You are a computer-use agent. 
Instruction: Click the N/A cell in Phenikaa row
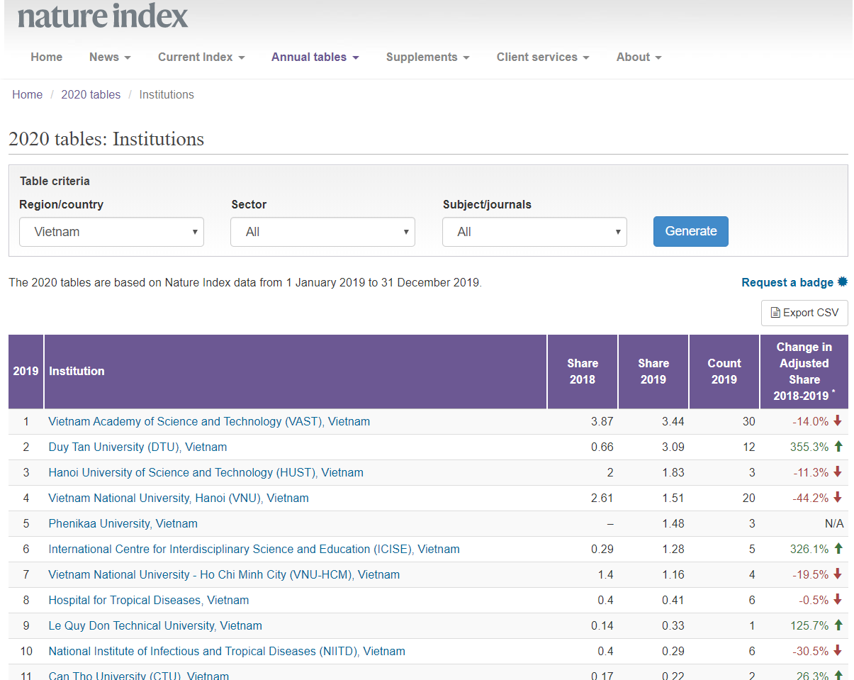pyautogui.click(x=834, y=523)
